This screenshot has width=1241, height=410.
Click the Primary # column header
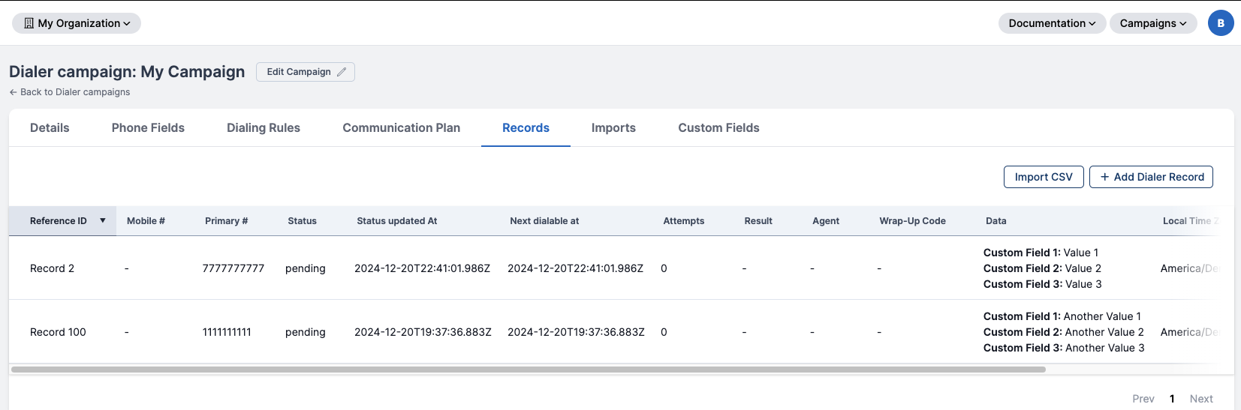(226, 221)
